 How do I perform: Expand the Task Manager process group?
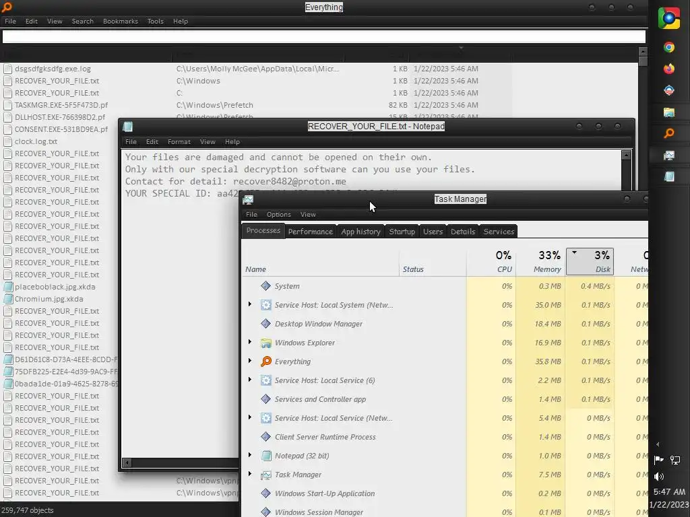click(250, 474)
